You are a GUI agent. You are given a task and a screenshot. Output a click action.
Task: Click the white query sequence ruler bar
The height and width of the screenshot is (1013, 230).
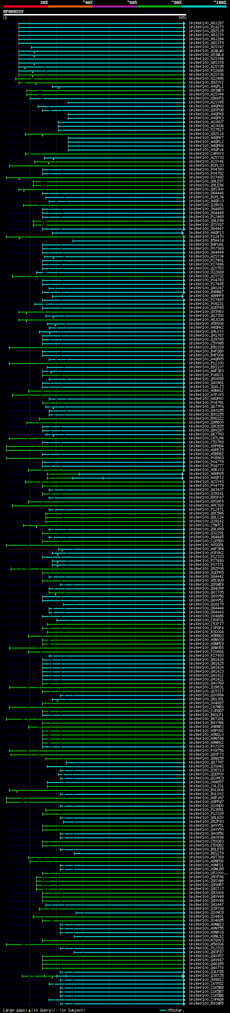tap(95, 15)
